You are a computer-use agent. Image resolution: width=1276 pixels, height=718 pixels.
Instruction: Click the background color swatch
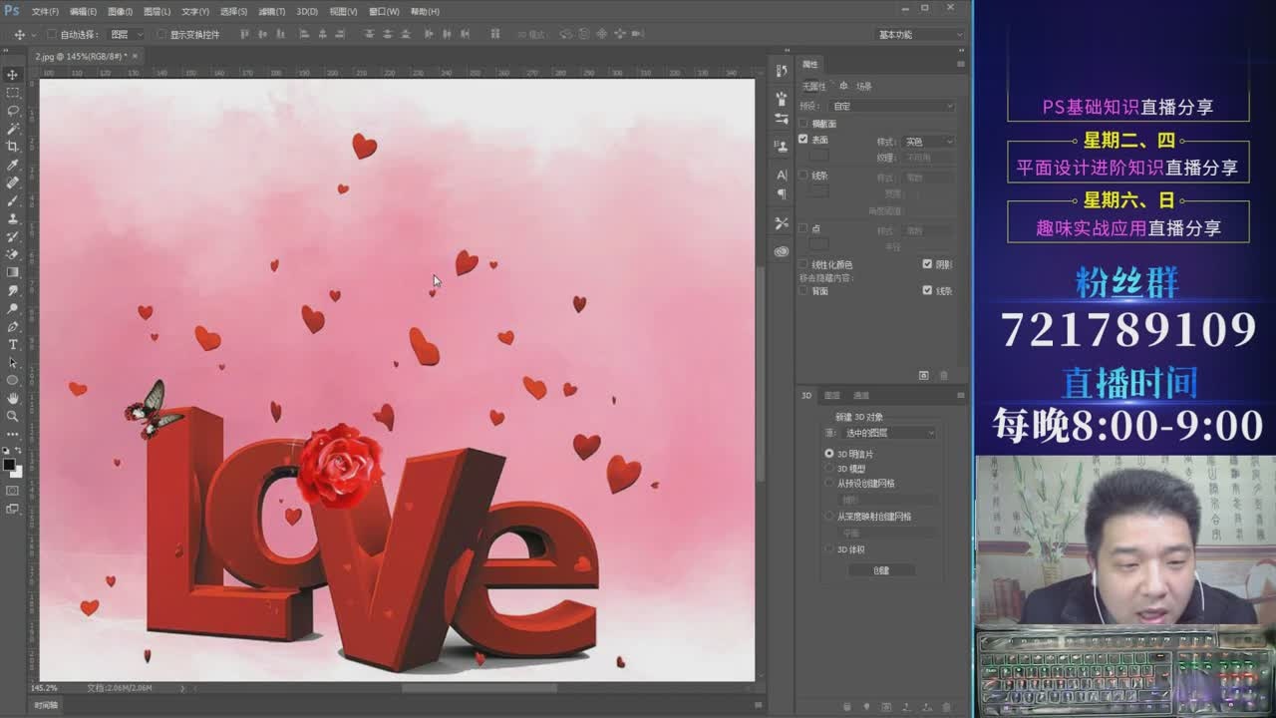(17, 472)
